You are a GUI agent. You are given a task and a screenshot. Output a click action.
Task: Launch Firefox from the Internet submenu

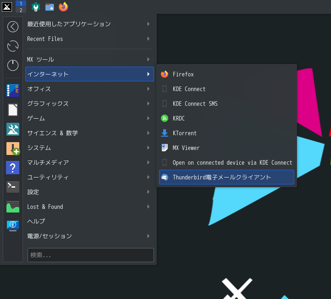[x=227, y=75]
